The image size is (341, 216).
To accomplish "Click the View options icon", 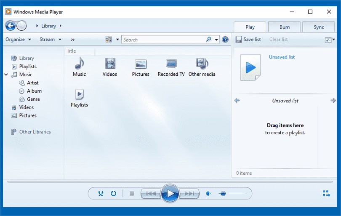I will tap(109, 40).
